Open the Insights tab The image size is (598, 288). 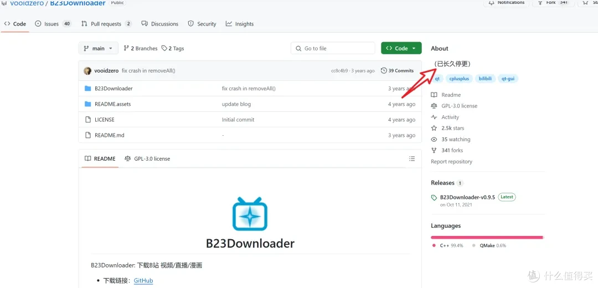[x=240, y=24]
